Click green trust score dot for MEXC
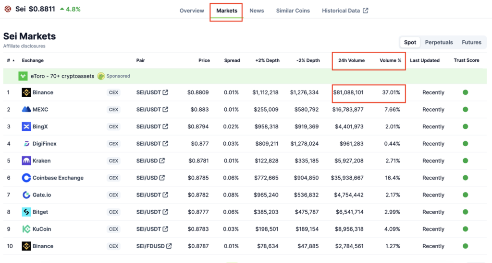Viewport: 492px width, 263px height. click(x=465, y=109)
